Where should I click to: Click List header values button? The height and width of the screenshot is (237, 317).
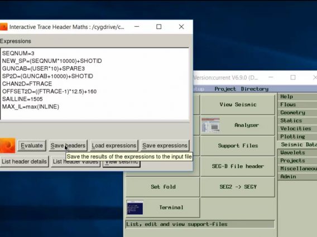(75, 162)
